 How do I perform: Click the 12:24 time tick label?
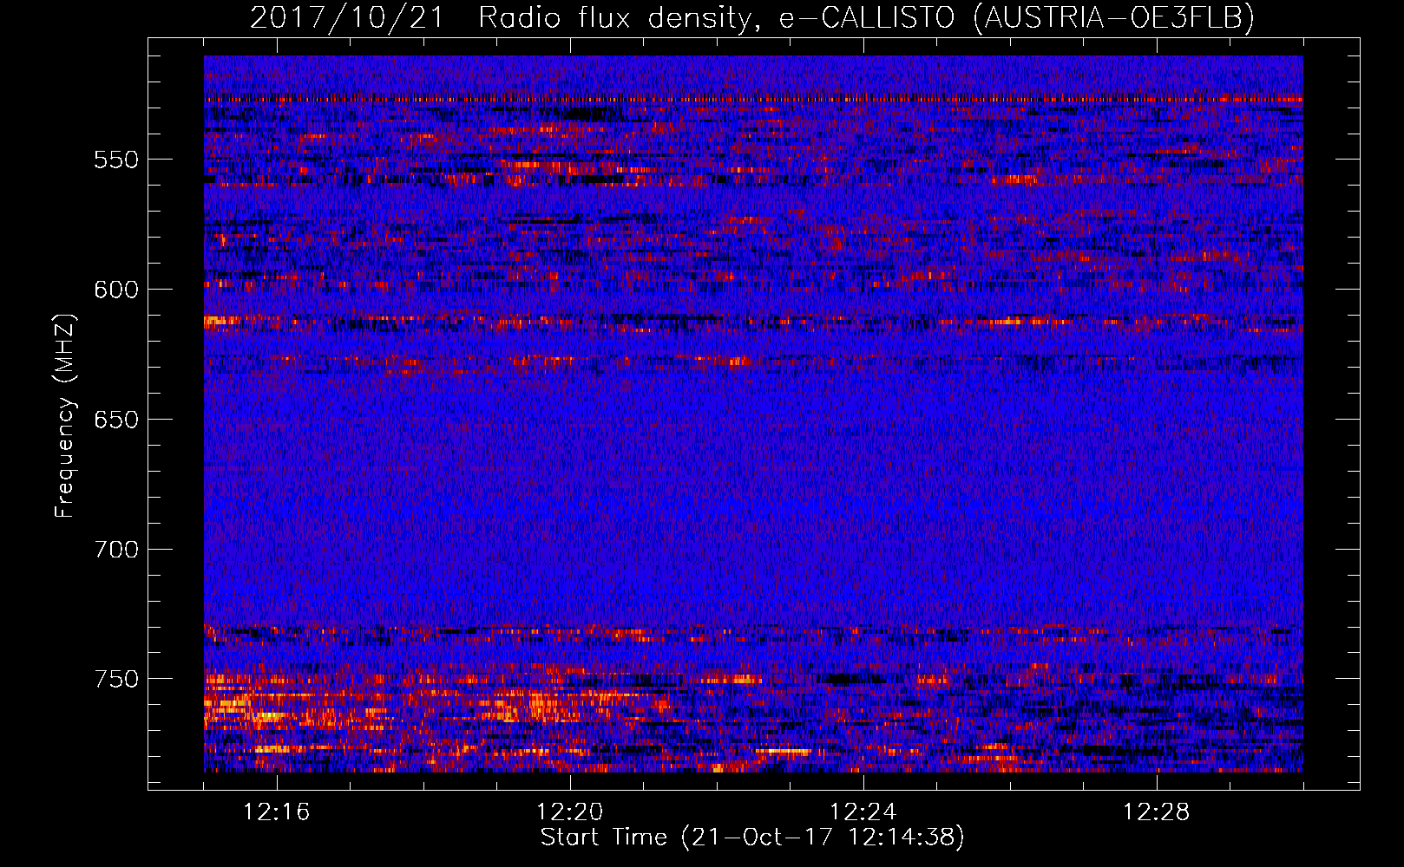[863, 812]
